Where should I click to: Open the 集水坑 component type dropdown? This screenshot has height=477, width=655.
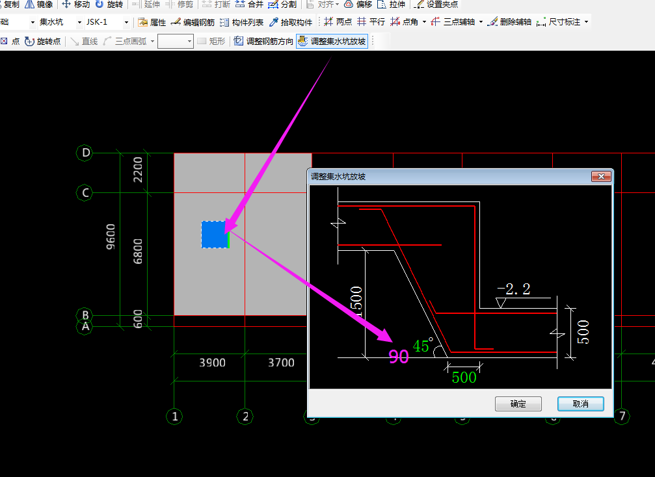click(x=79, y=22)
